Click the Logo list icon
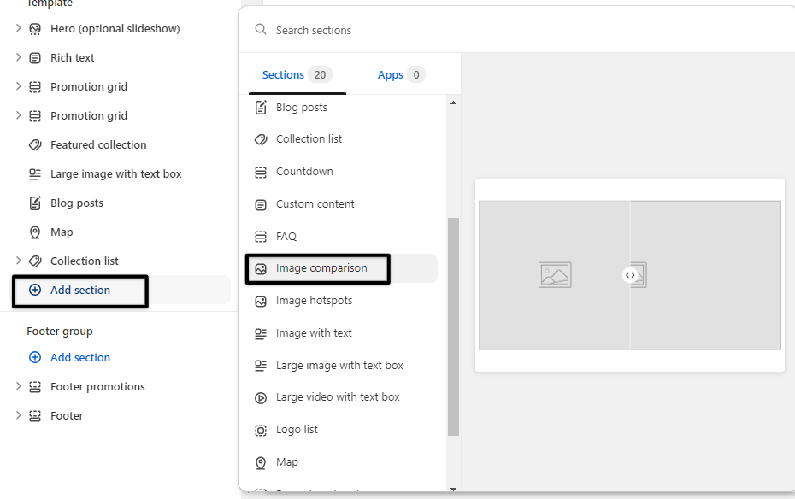 pos(261,430)
